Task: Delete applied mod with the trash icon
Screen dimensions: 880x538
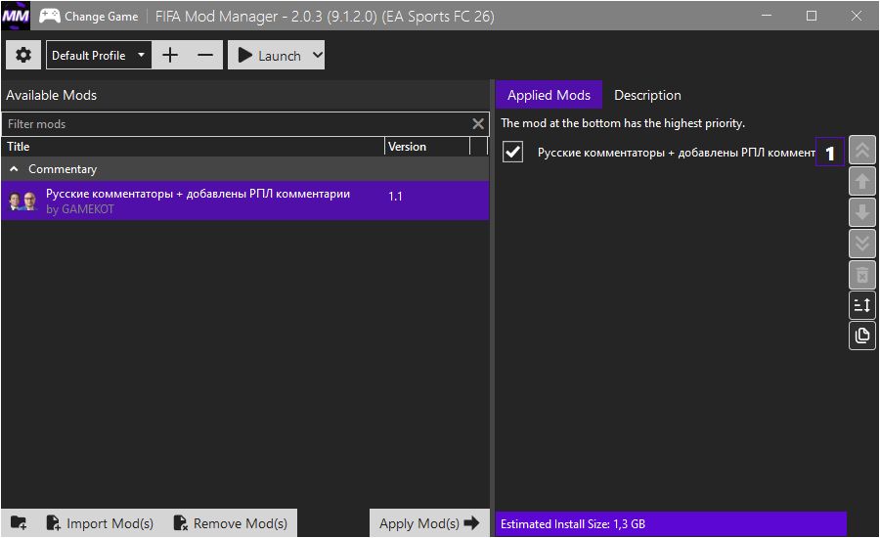Action: [862, 275]
